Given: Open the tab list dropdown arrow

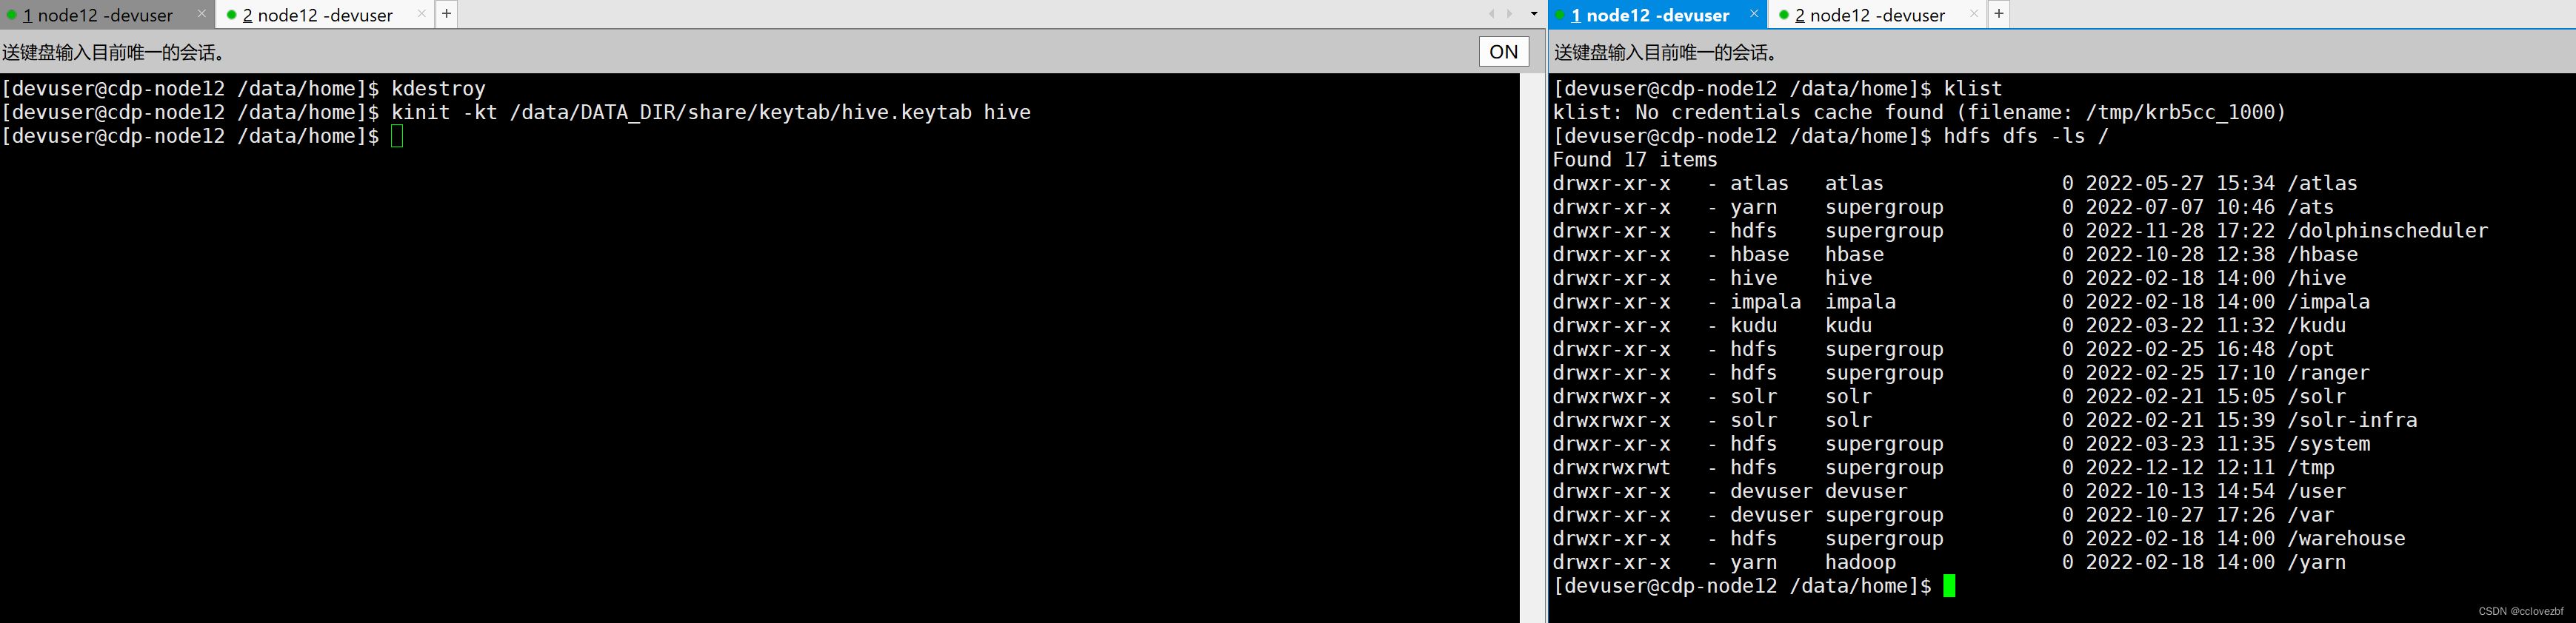Looking at the screenshot, I should pyautogui.click(x=1534, y=14).
